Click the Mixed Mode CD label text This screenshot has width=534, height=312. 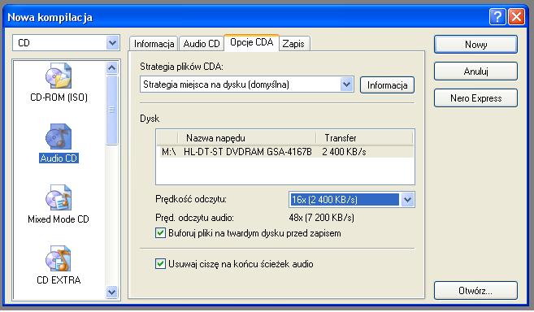click(59, 219)
